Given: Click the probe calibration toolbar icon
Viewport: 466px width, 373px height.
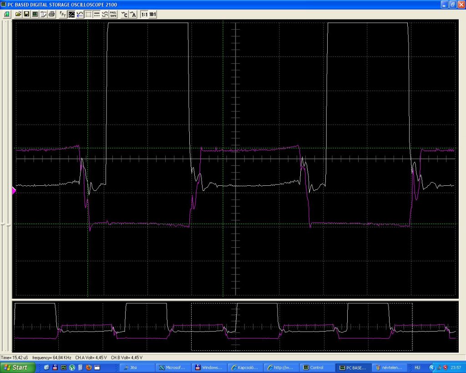Looking at the screenshot, I should (x=43, y=14).
